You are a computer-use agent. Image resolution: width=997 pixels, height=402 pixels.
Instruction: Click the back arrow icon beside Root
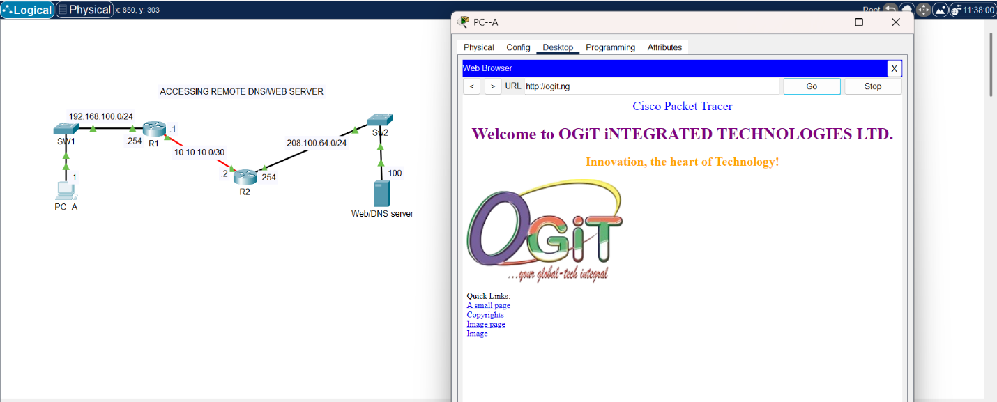click(x=890, y=10)
